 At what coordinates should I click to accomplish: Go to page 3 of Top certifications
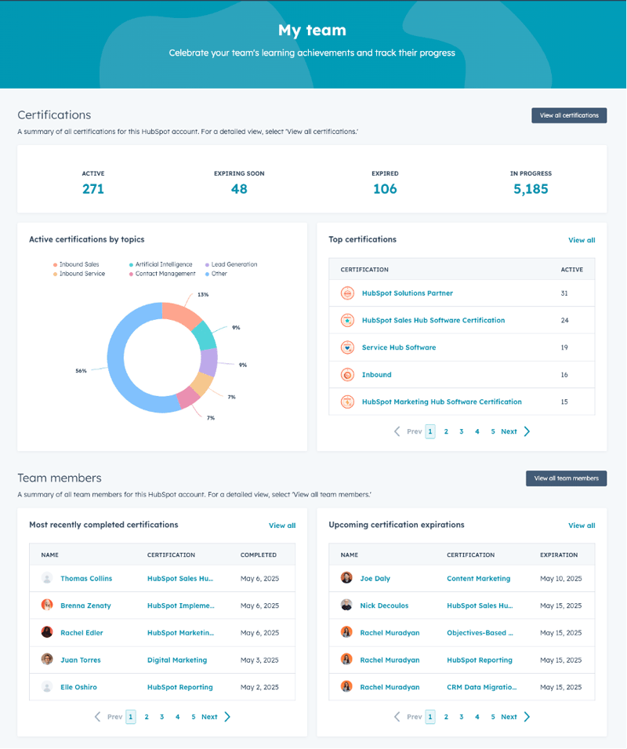click(462, 432)
